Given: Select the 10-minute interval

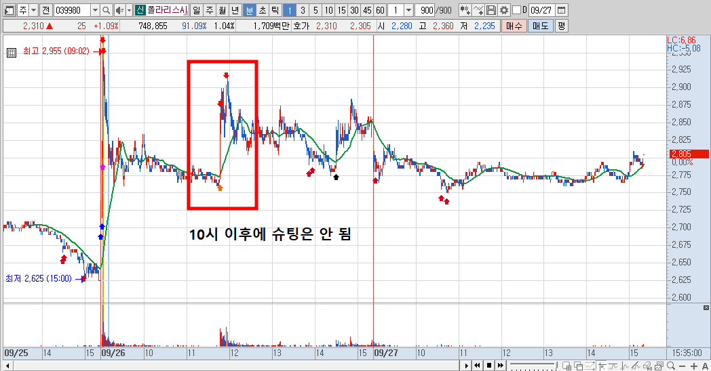Looking at the screenshot, I should (329, 10).
